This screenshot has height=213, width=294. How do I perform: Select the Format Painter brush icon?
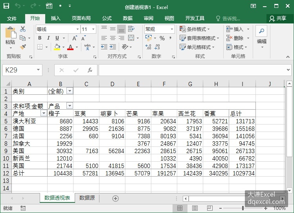(x=23, y=47)
